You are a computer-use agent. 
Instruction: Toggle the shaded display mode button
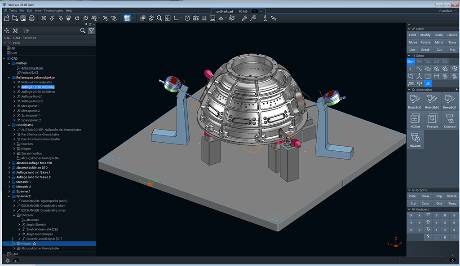[x=127, y=18]
